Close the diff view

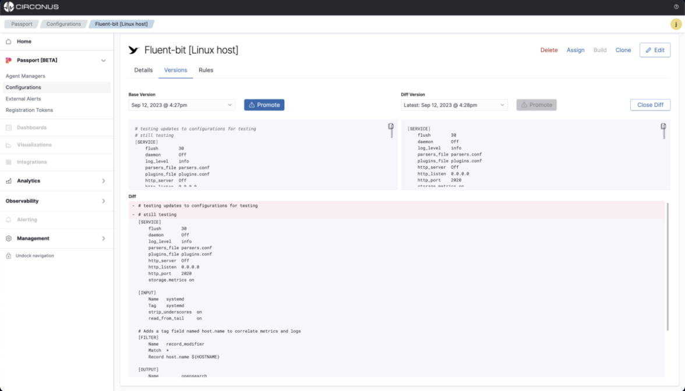click(650, 105)
